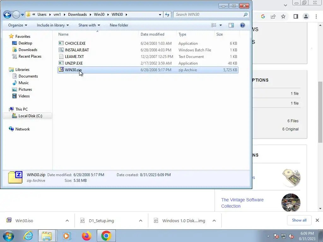Open D1_Setup.img download options chevron

point(141,221)
